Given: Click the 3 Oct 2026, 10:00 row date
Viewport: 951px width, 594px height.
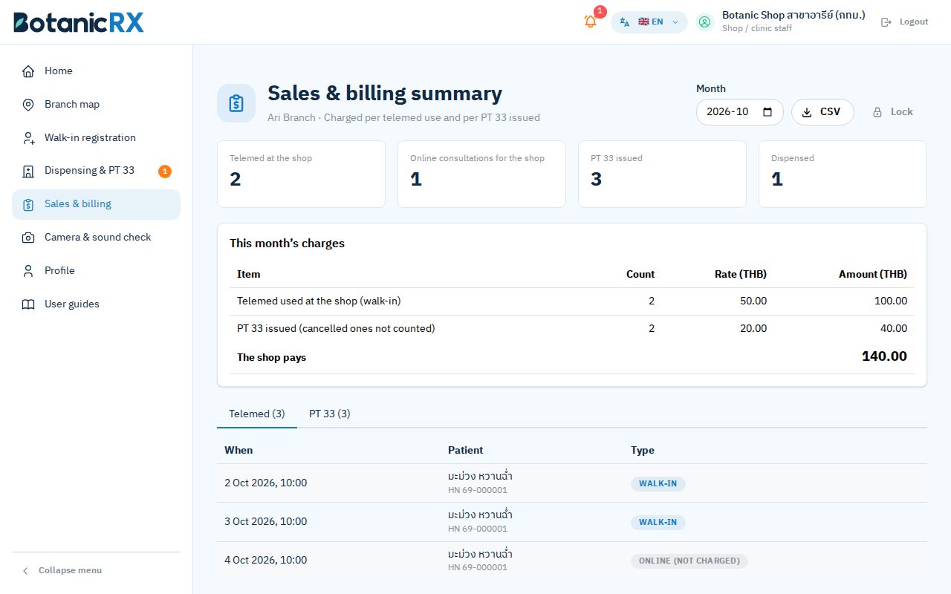Looking at the screenshot, I should pyautogui.click(x=266, y=522).
